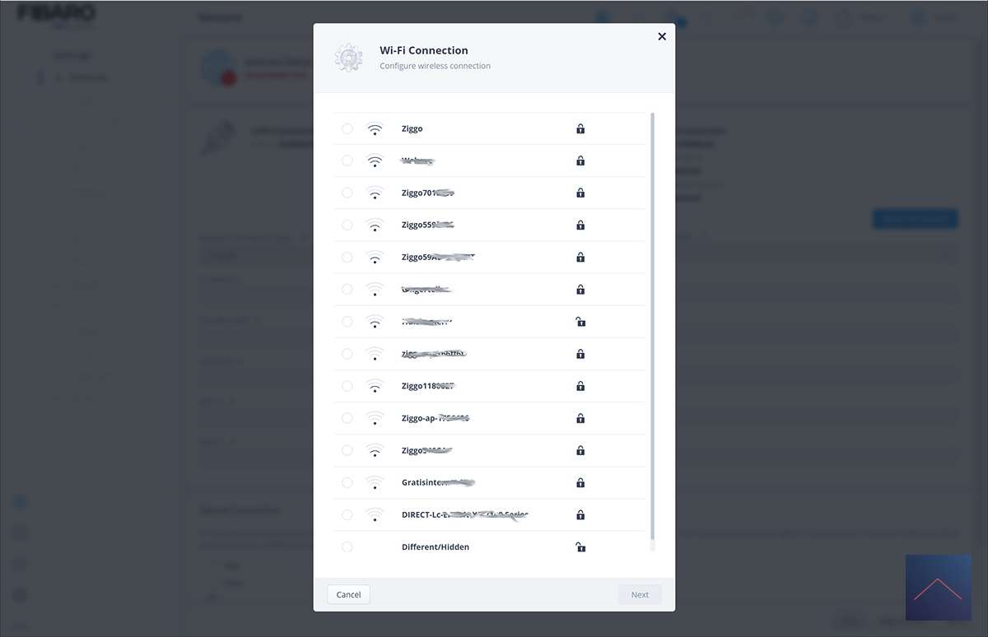
Task: Pick the Ziggo-ap network radio button
Action: pos(347,418)
